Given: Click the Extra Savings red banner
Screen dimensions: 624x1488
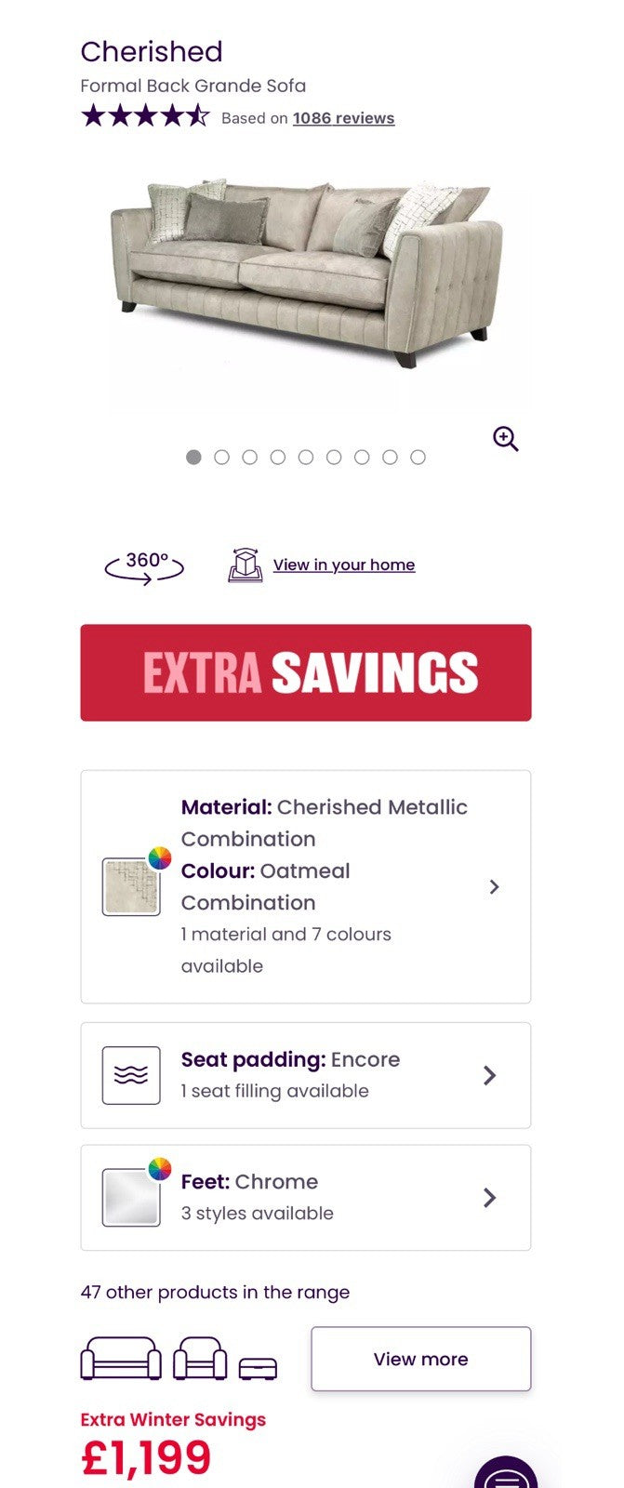Looking at the screenshot, I should click(x=306, y=672).
